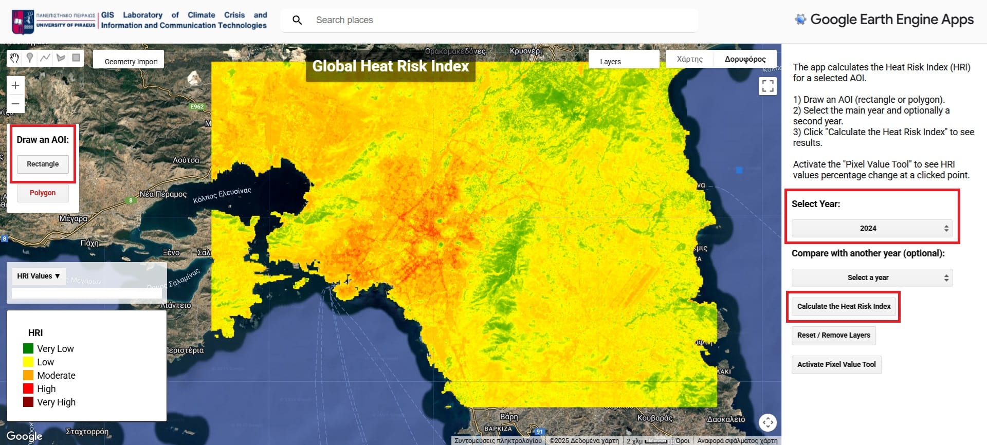
Task: Click the red High legend swatch
Action: (x=28, y=388)
